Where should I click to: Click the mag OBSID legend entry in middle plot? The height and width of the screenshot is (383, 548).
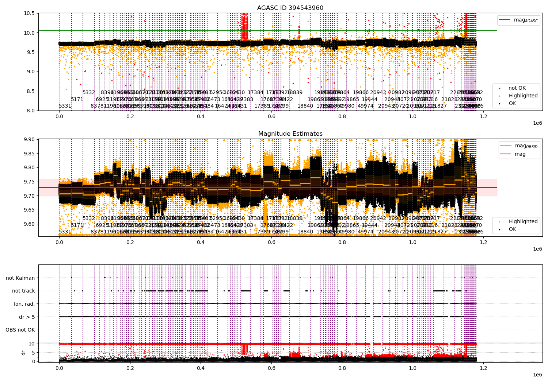tap(526, 146)
